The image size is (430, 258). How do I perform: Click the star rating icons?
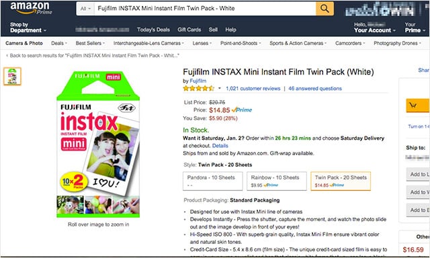click(x=199, y=88)
